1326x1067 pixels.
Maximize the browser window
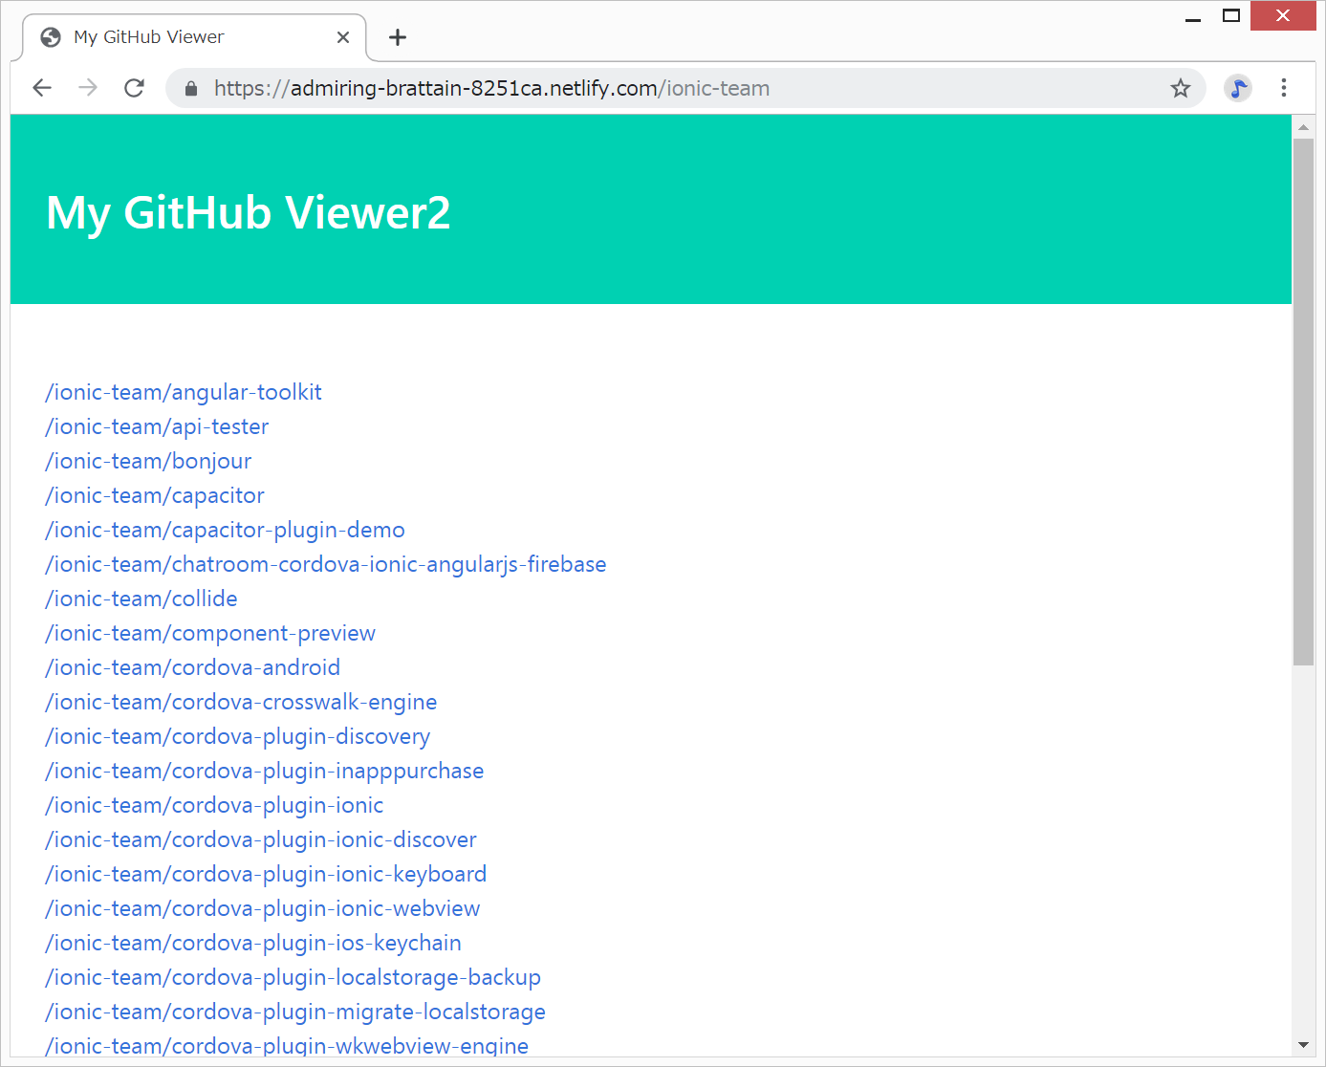point(1231,16)
